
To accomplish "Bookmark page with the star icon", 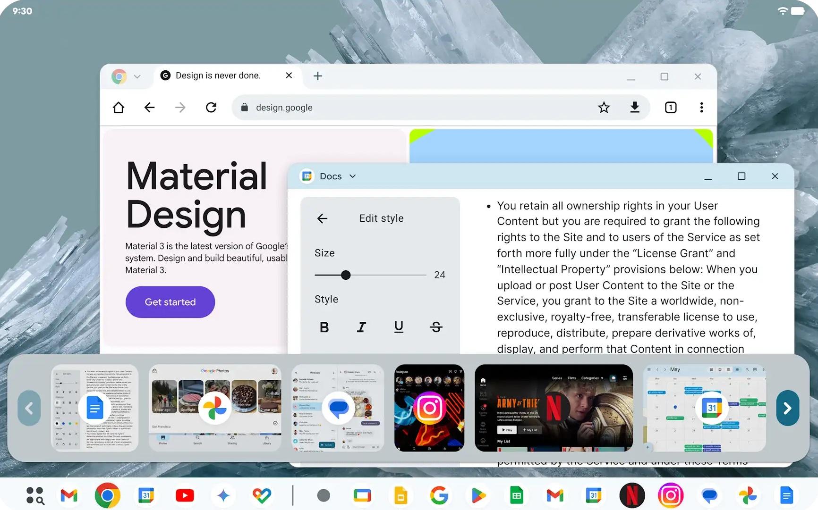I will (604, 108).
